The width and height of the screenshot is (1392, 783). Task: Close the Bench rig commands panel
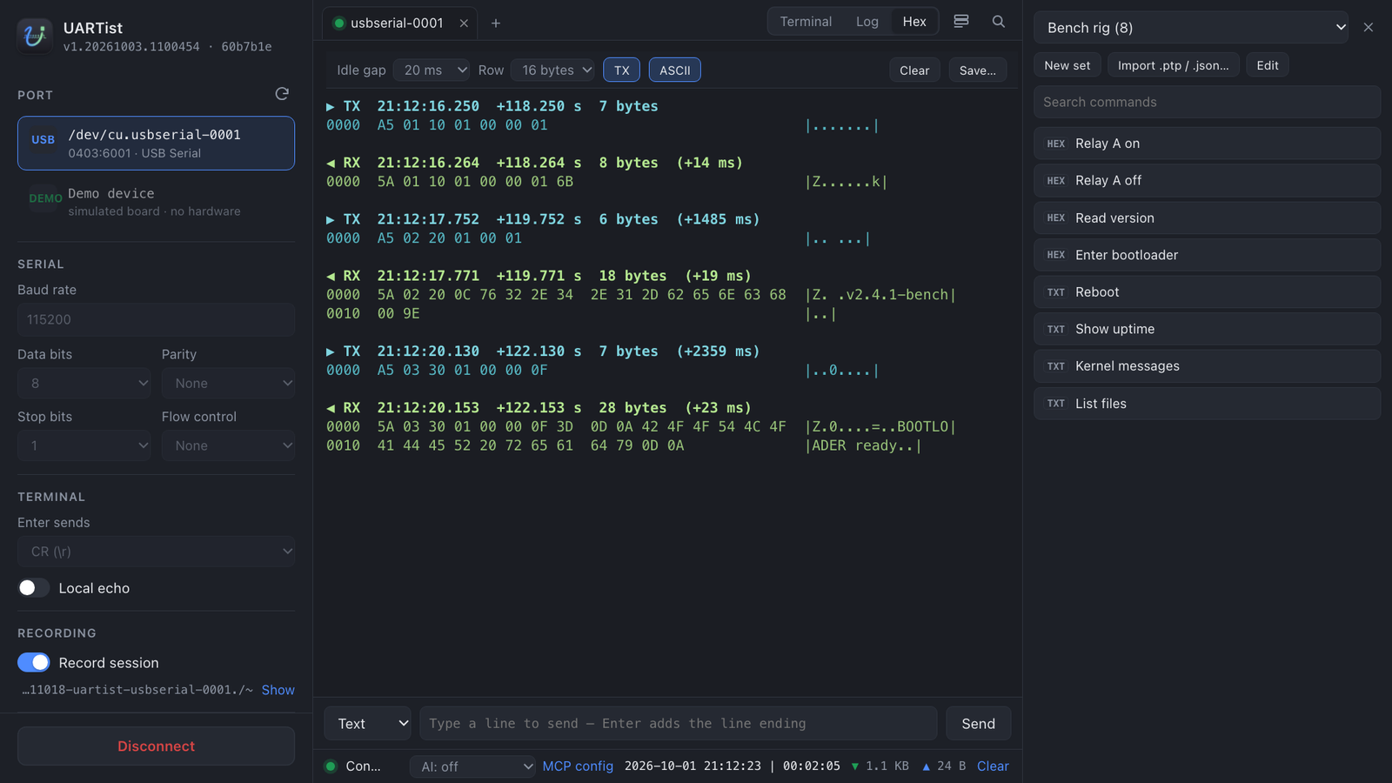tap(1369, 28)
